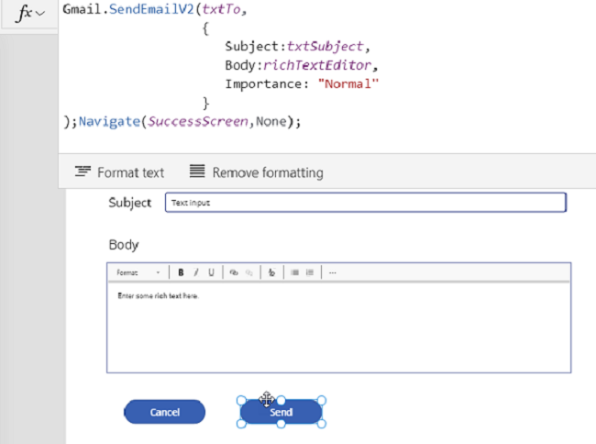Click the fx function icon

click(25, 13)
